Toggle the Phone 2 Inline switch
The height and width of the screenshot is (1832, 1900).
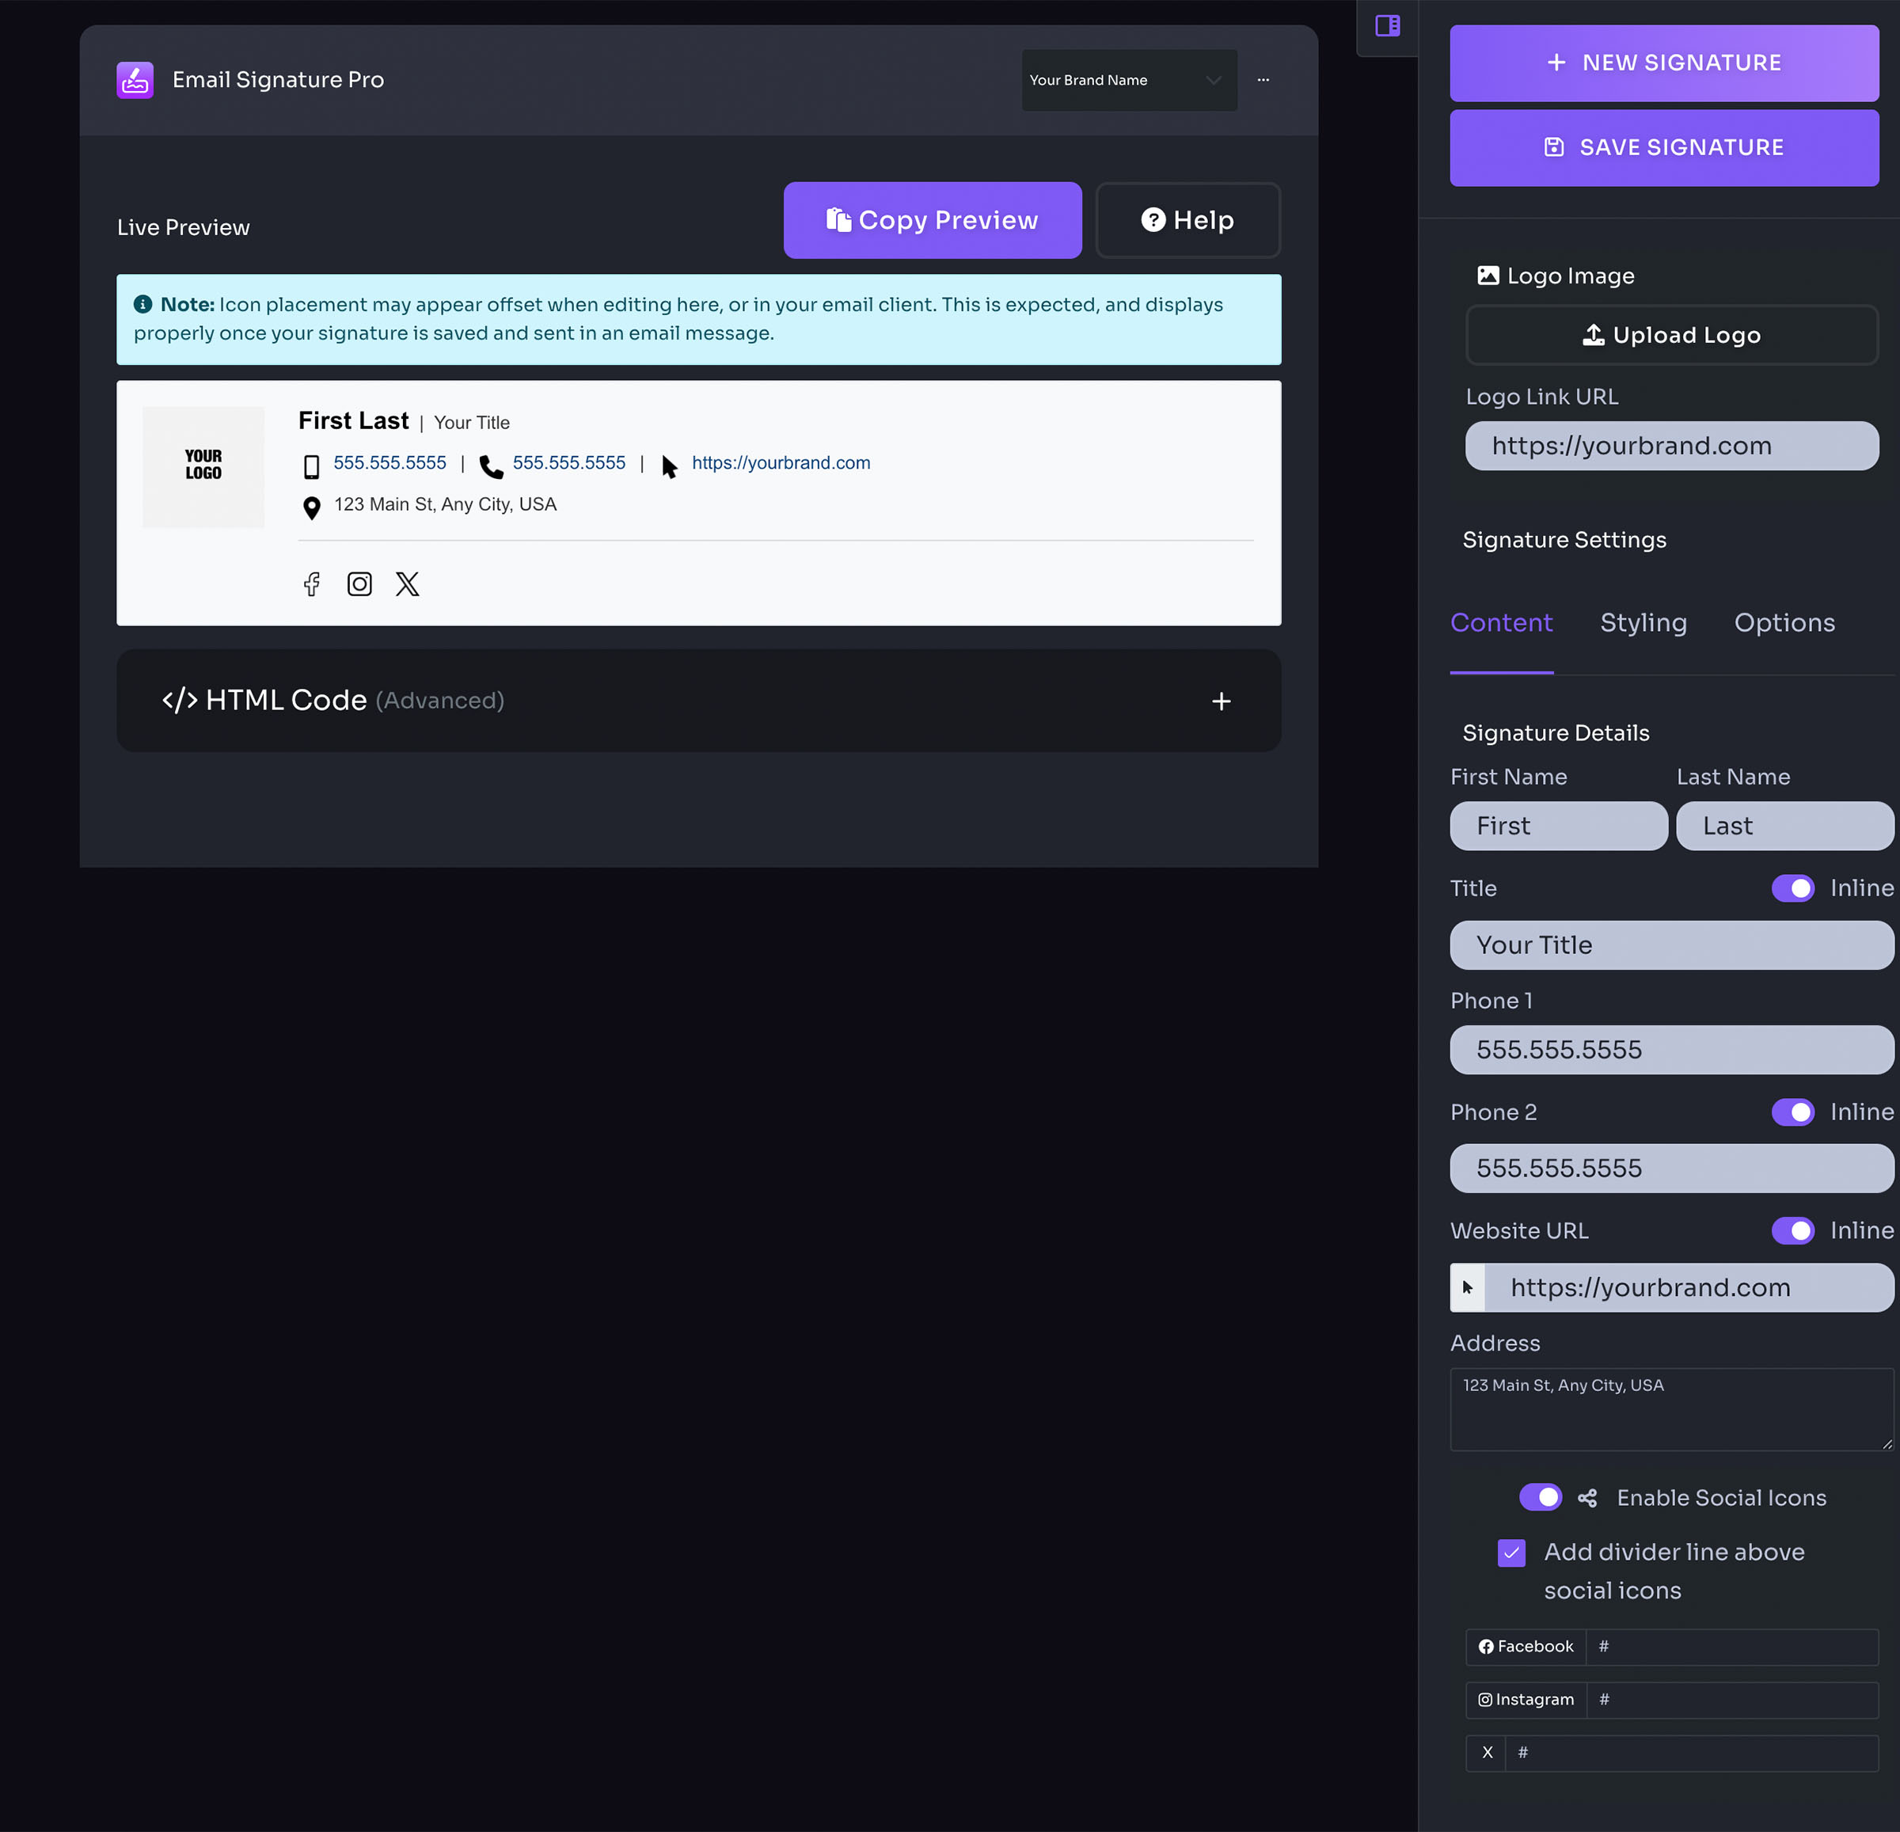[x=1792, y=1112]
